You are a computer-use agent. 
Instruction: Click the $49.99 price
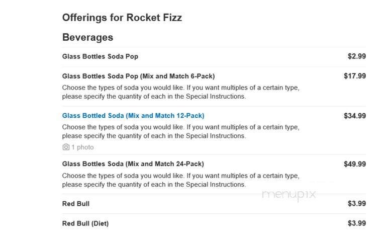click(354, 164)
